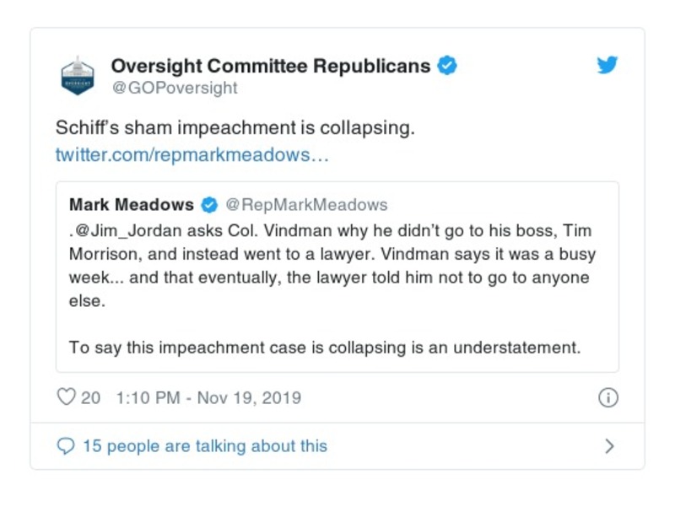675x512 pixels.
Task: Click the info circle icon
Action: (x=607, y=397)
